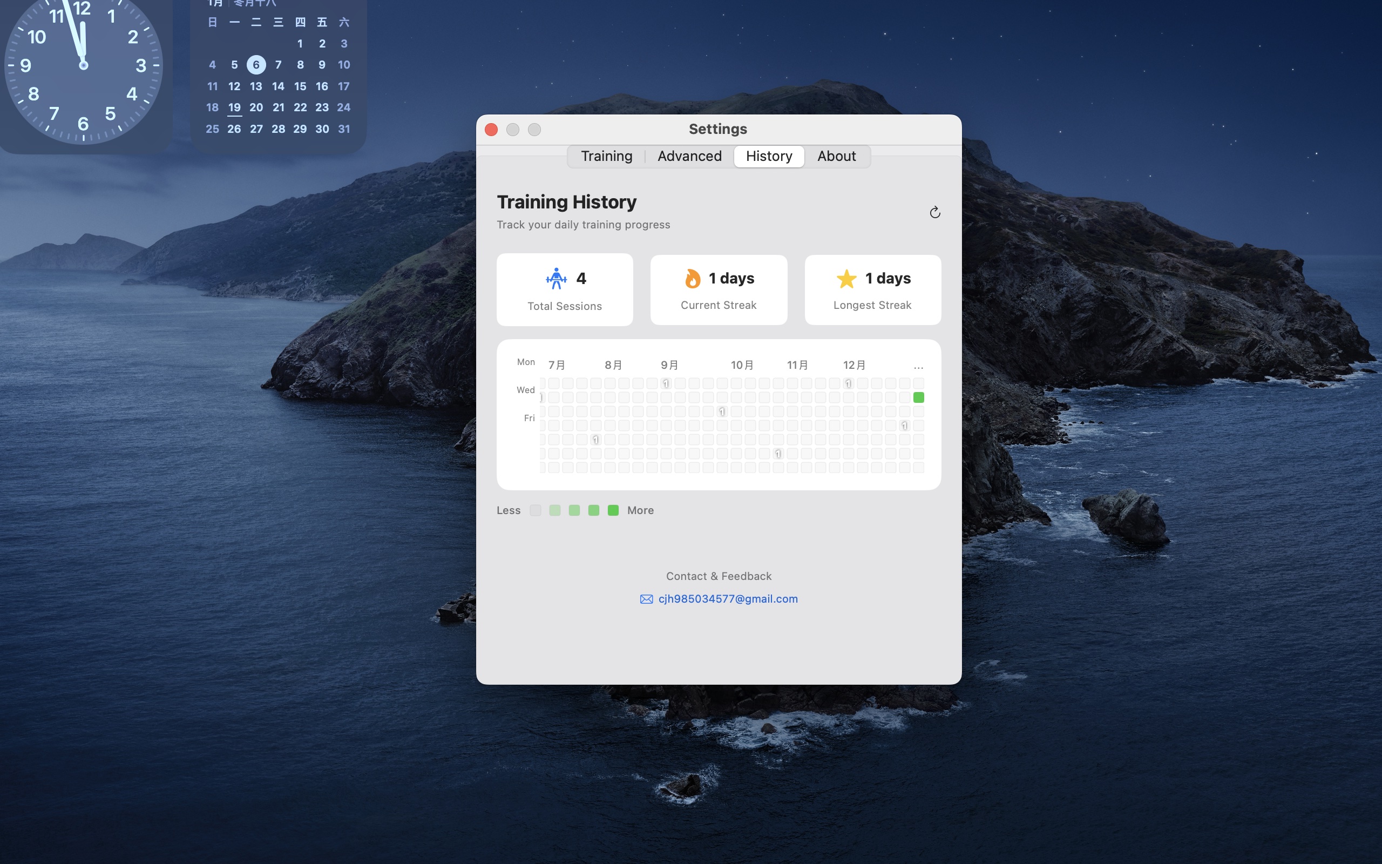Click the History tab
The width and height of the screenshot is (1382, 864).
[x=769, y=156]
